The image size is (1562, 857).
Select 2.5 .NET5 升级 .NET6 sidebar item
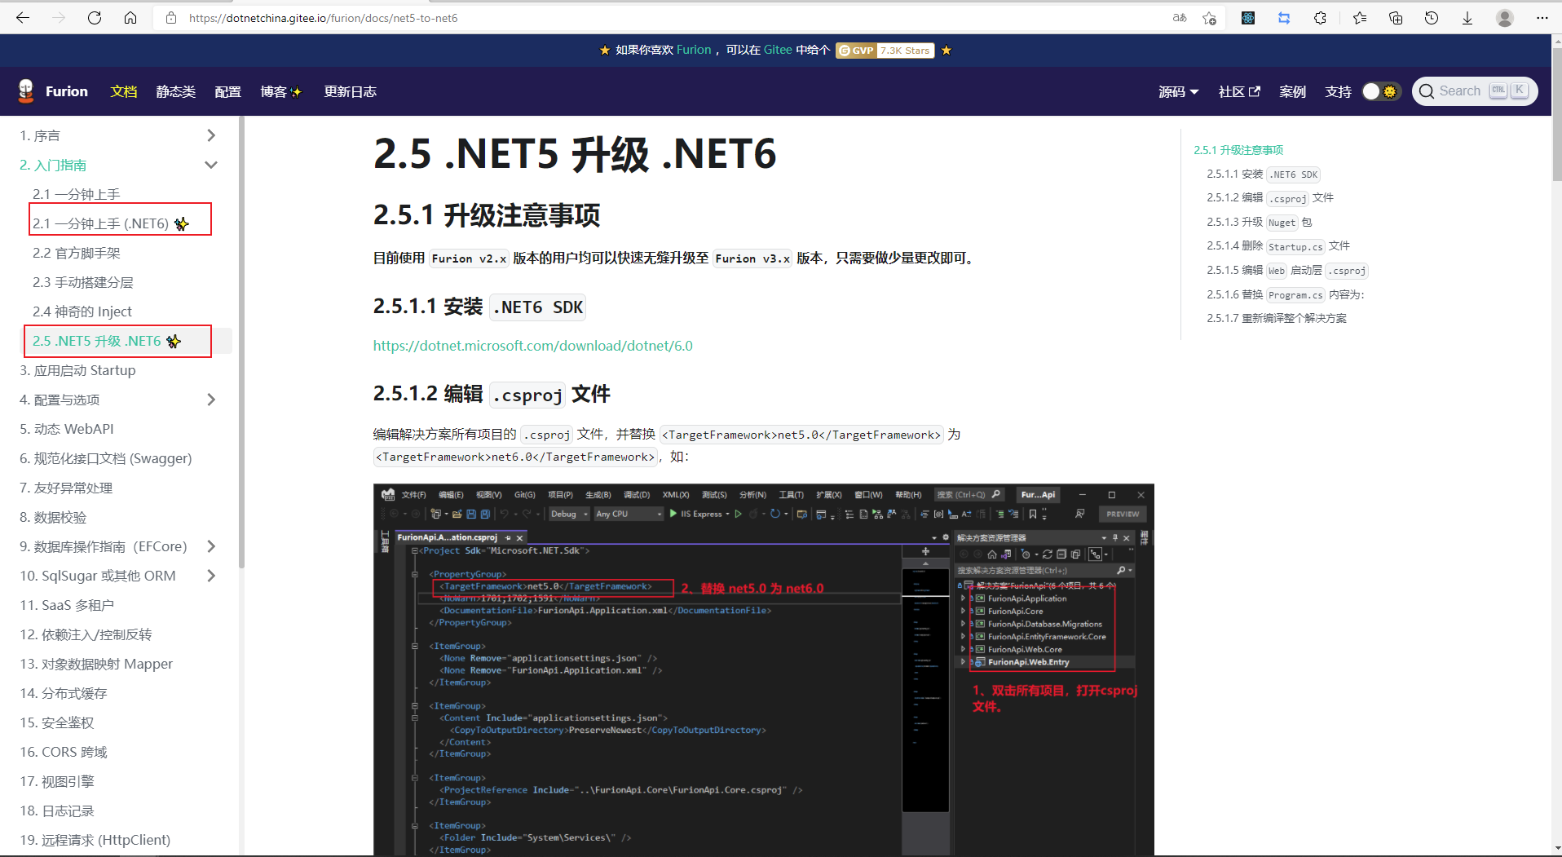click(107, 341)
